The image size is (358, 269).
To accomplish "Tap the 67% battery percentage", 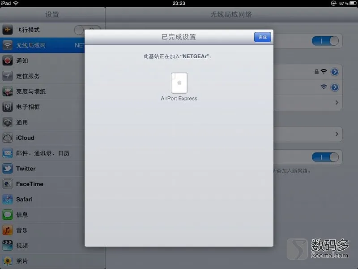I will pyautogui.click(x=344, y=3).
